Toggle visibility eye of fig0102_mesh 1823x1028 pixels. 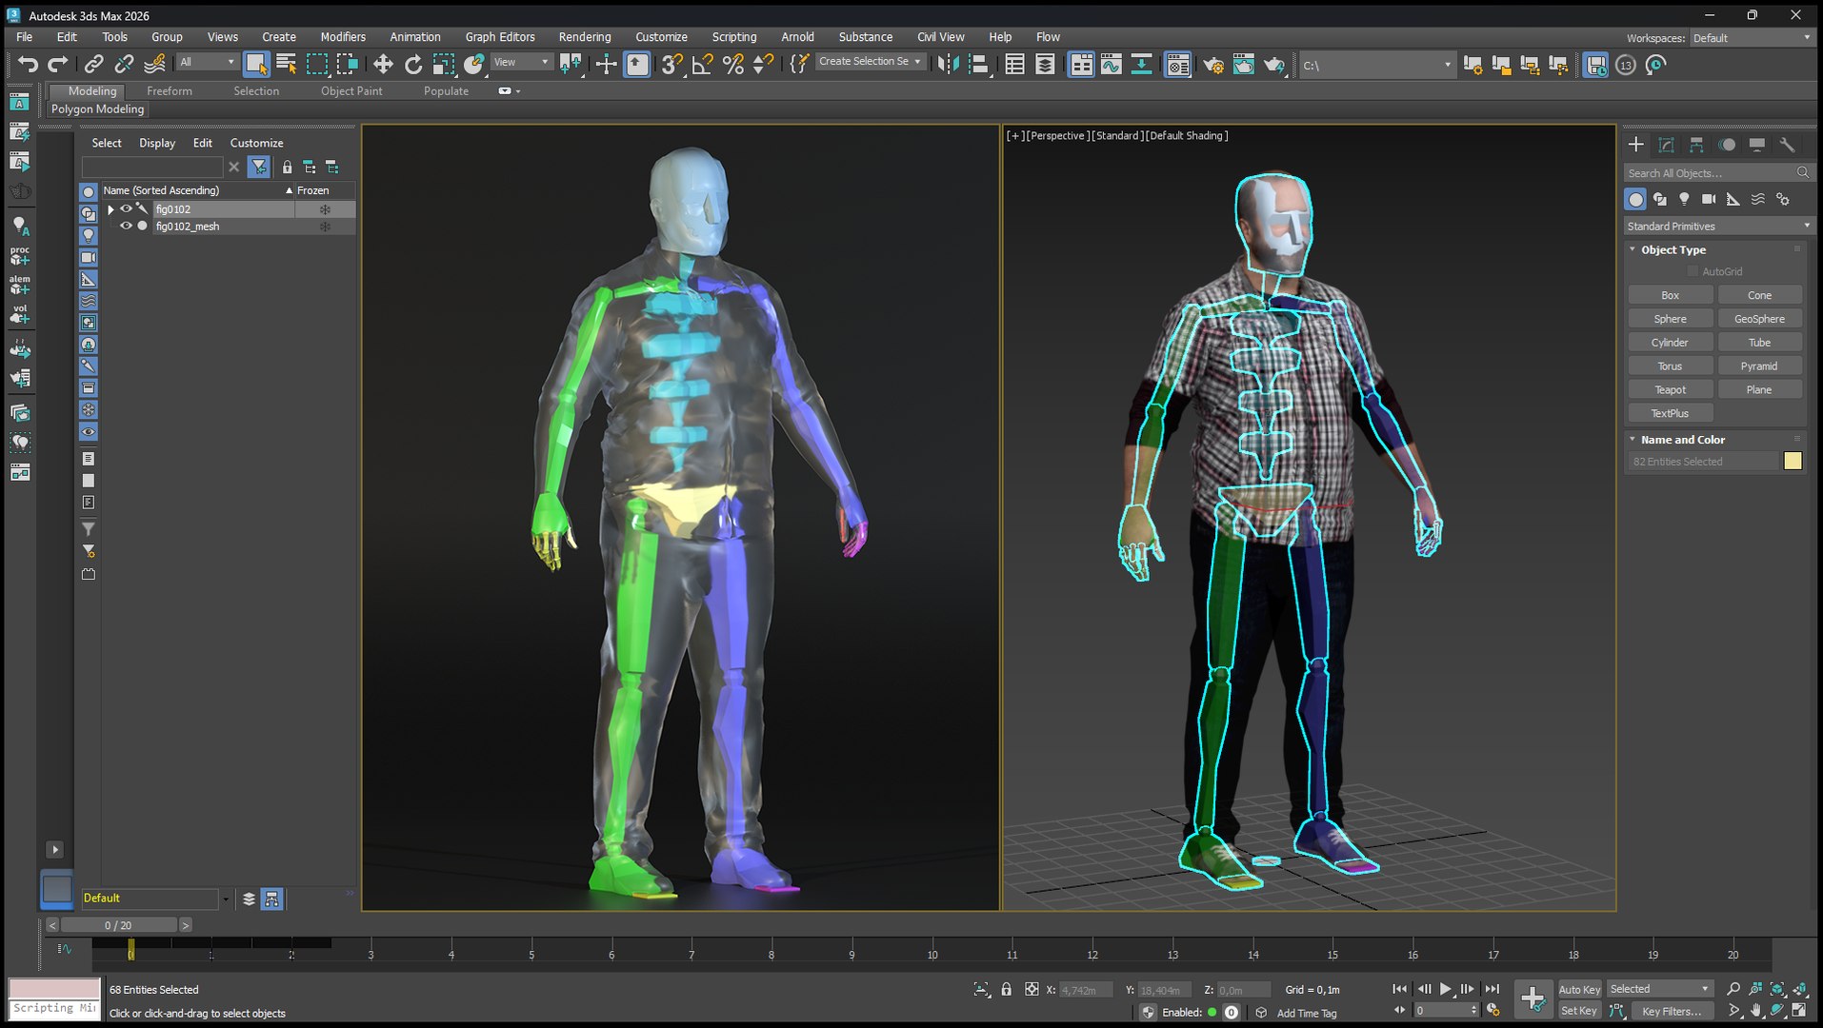(126, 227)
